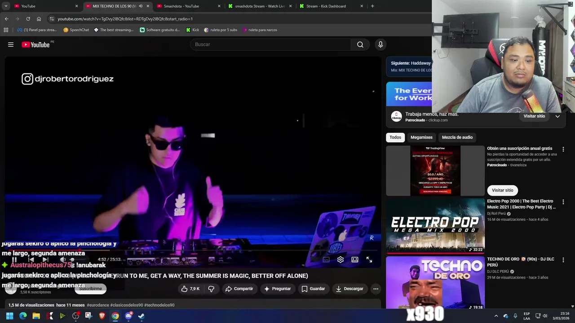
Task: Open the TECHNO DE ORO thumbnail
Action: pos(435,283)
